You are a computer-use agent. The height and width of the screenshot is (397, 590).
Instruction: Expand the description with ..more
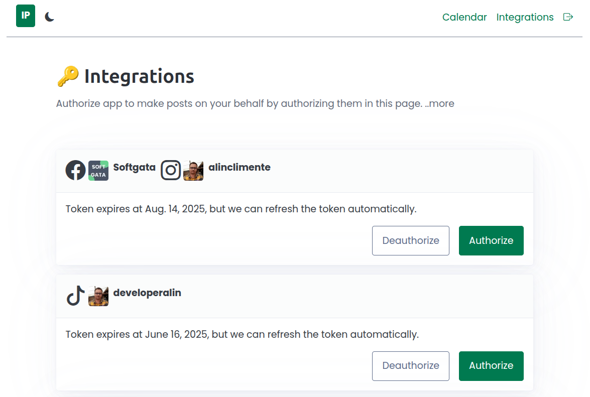(x=439, y=103)
